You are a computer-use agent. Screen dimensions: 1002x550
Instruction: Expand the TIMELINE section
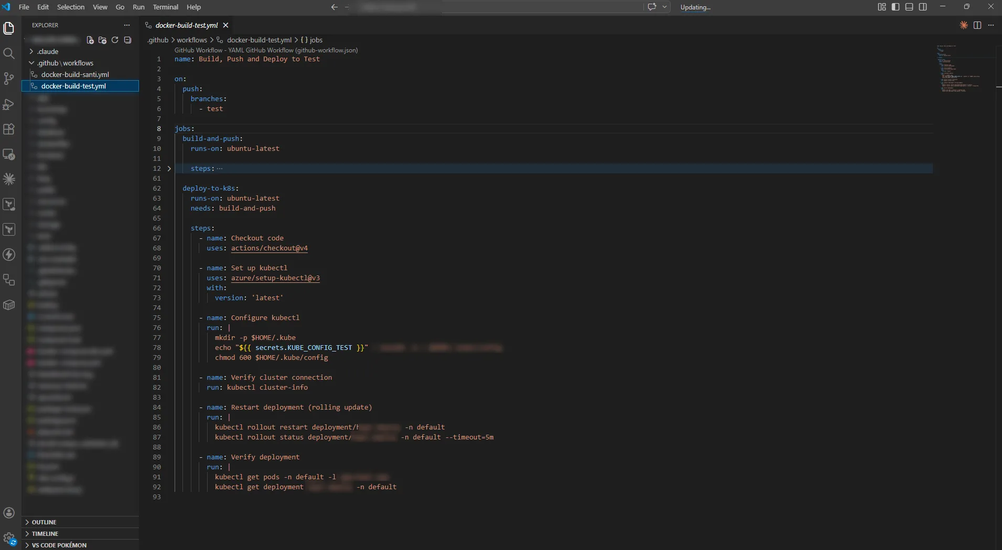pos(80,534)
